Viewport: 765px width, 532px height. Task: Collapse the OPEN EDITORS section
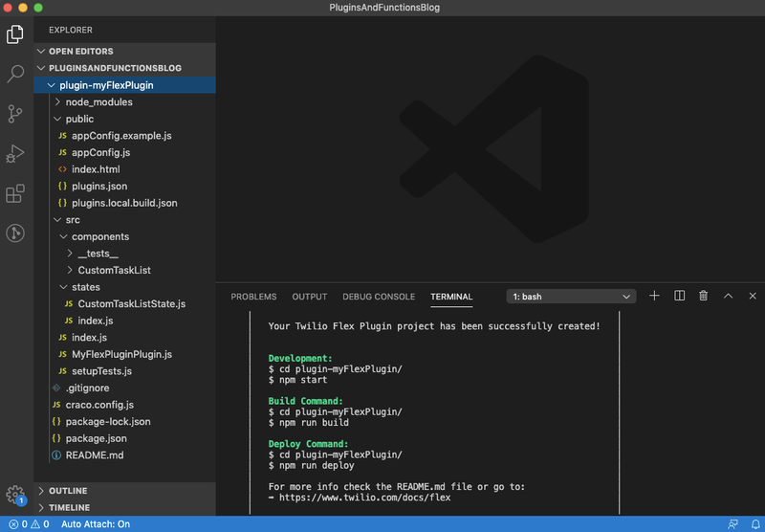(x=124, y=52)
